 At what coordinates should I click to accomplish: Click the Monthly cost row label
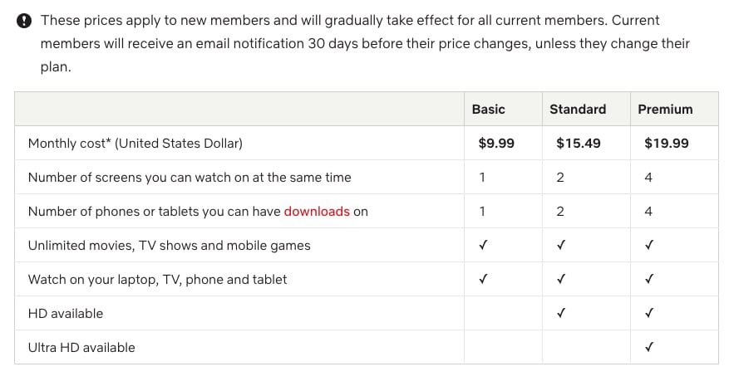point(135,144)
